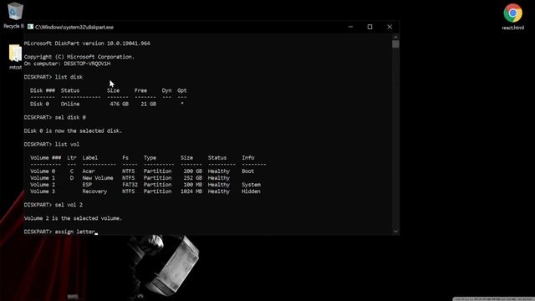Click the scrollbar up arrow in console
Image resolution: width=535 pixels, height=301 pixels.
[395, 37]
